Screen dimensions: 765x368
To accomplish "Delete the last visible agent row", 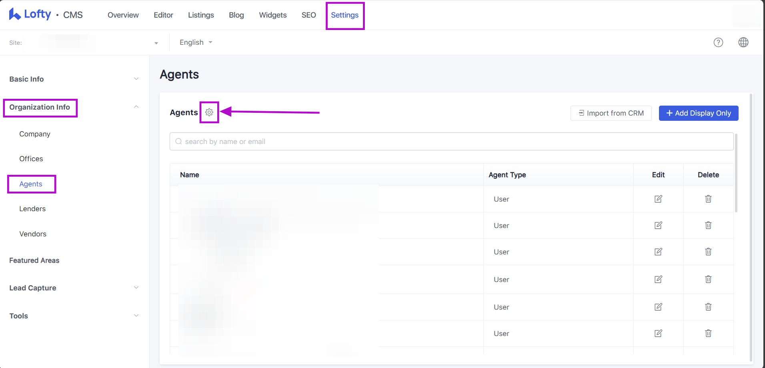I will click(x=708, y=333).
